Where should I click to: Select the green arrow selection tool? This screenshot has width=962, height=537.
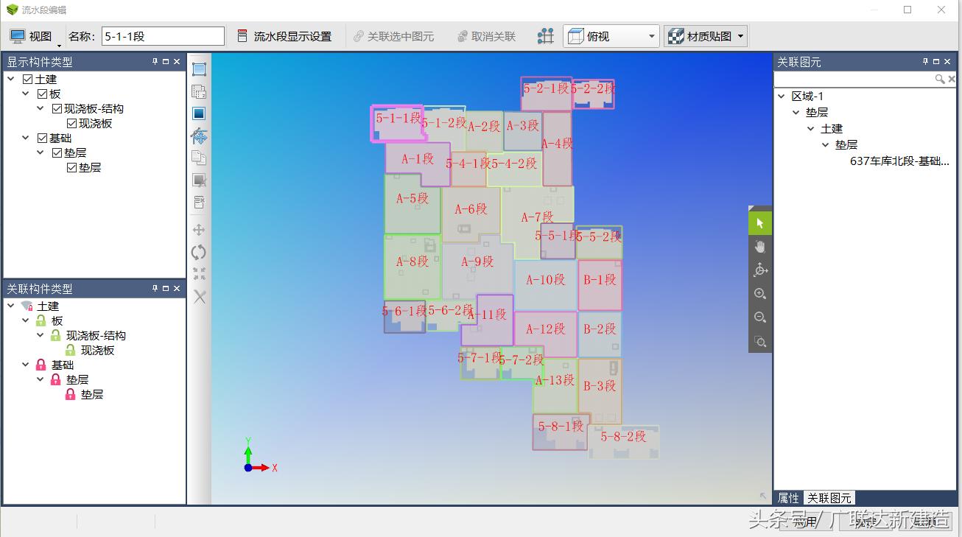pyautogui.click(x=760, y=222)
